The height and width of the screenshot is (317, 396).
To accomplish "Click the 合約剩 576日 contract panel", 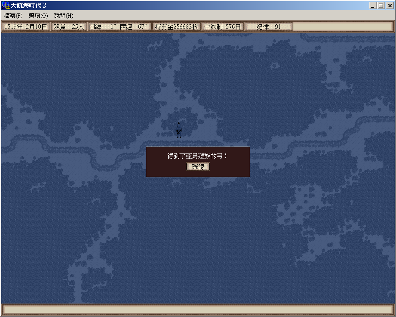I will [x=223, y=27].
